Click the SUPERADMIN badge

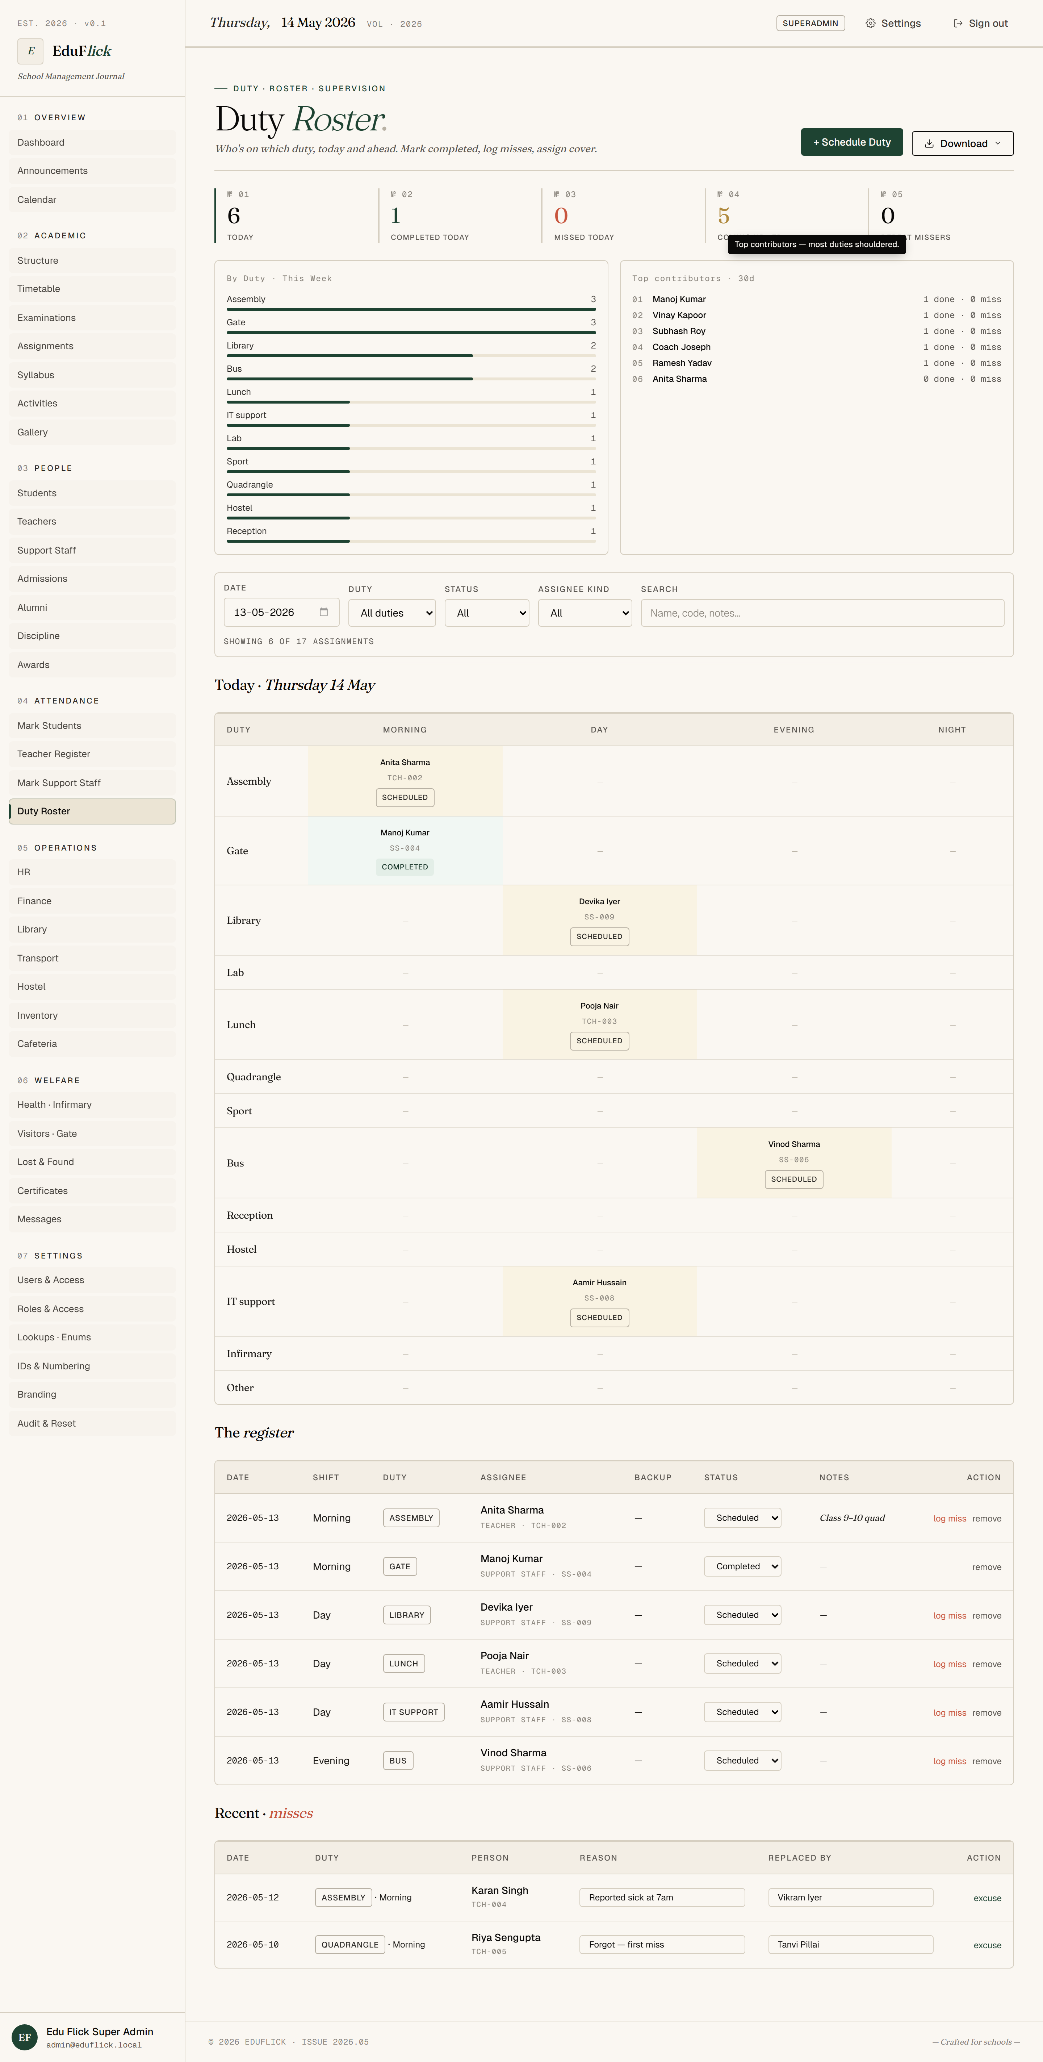coord(810,23)
